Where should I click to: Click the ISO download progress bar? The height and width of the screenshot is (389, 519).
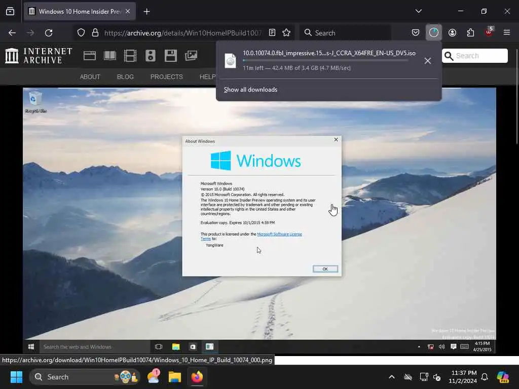325,60
